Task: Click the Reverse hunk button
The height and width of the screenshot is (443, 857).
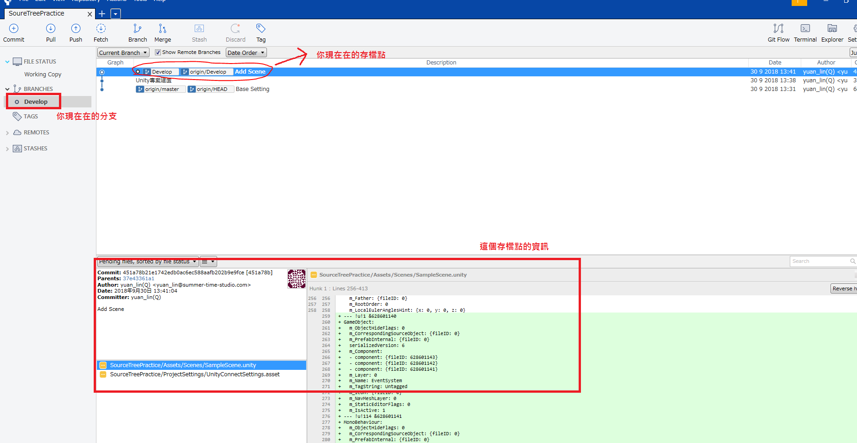Action: coord(844,288)
